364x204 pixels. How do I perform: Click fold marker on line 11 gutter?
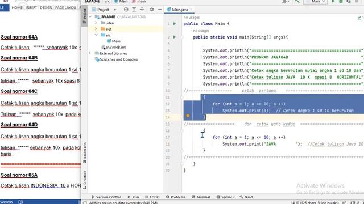pos(182,97)
